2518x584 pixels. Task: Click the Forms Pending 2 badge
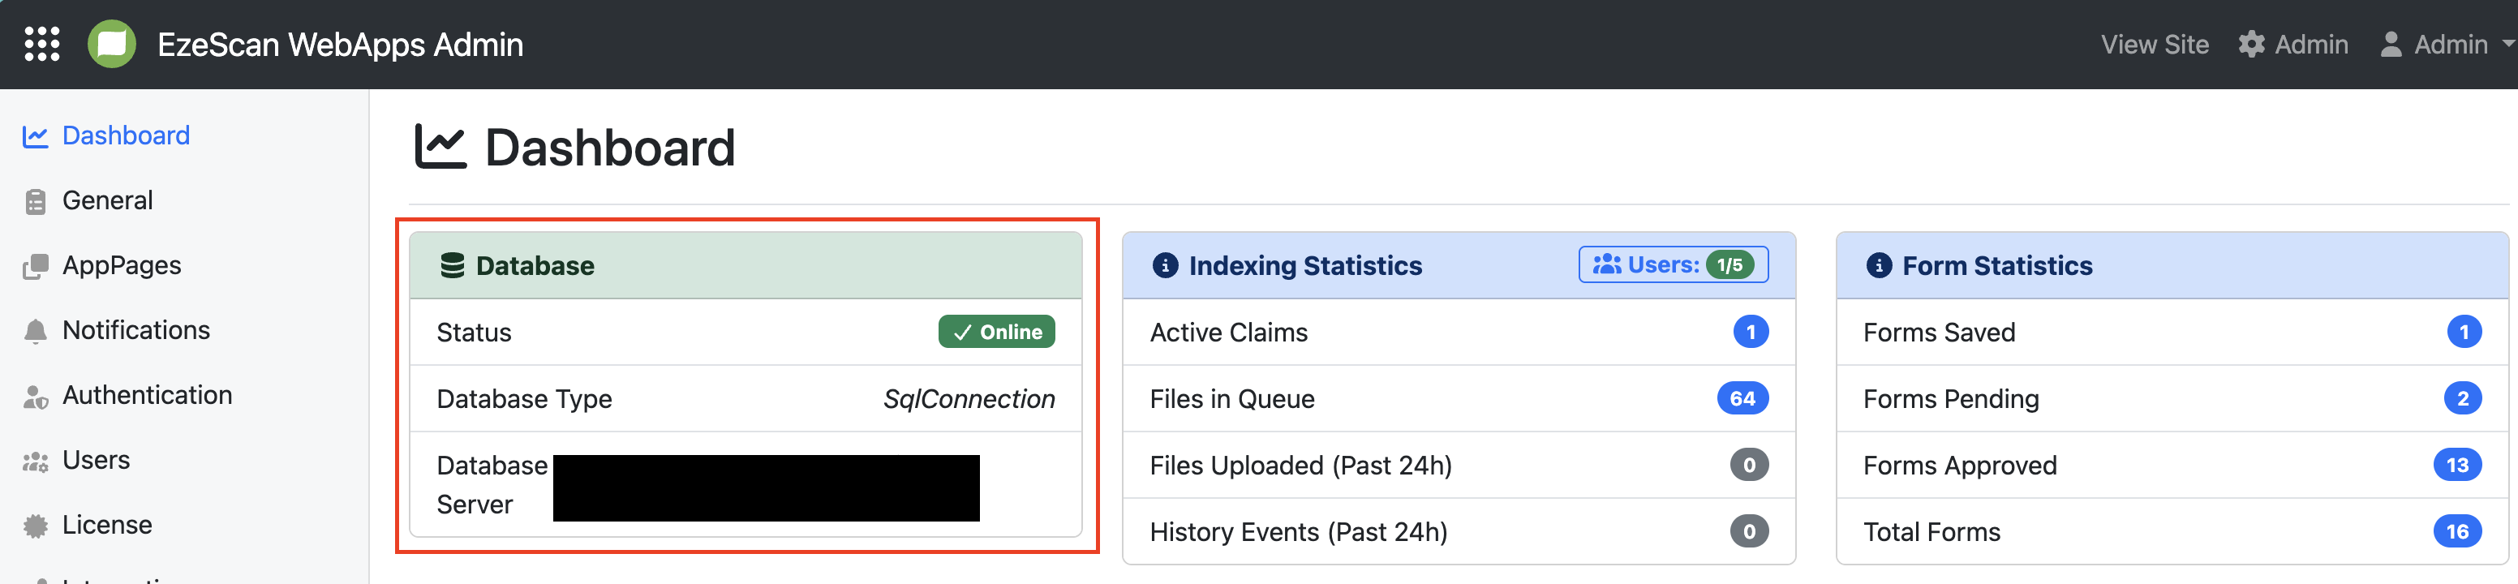(2464, 398)
